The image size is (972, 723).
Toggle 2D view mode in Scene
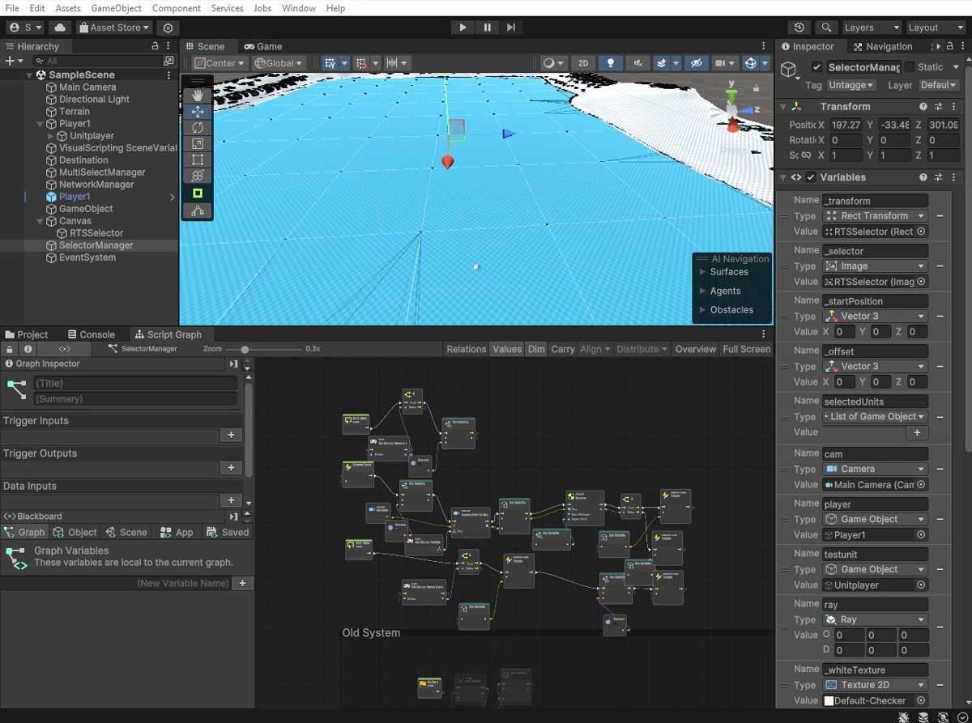click(582, 63)
